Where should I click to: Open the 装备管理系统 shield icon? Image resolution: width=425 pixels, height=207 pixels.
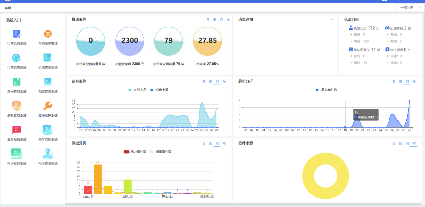click(17, 106)
